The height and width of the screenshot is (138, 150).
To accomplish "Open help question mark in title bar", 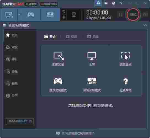I will [121, 3].
